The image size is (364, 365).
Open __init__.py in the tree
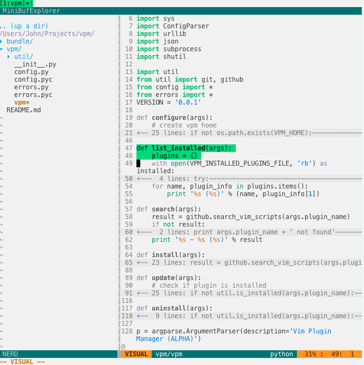[35, 64]
